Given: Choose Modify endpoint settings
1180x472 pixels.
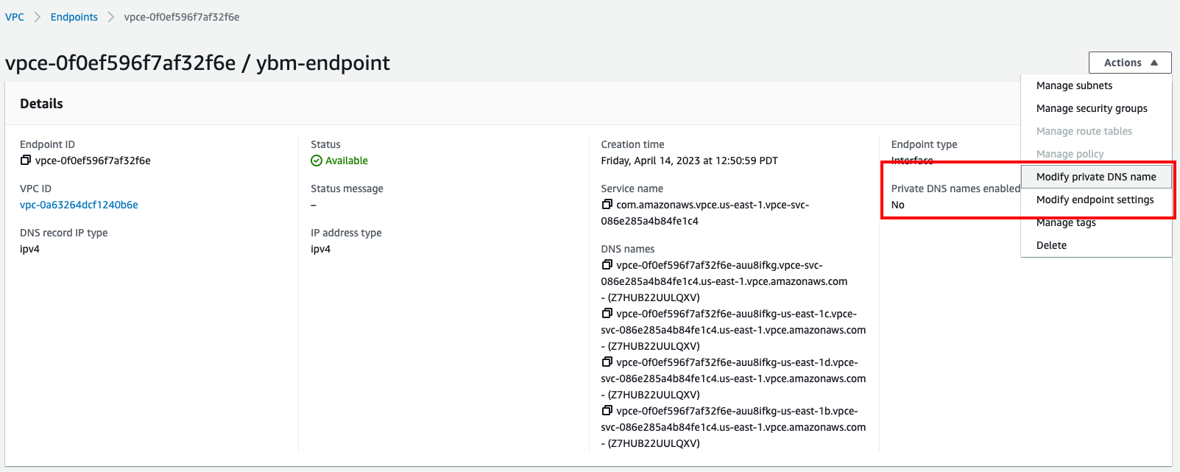Looking at the screenshot, I should point(1096,200).
